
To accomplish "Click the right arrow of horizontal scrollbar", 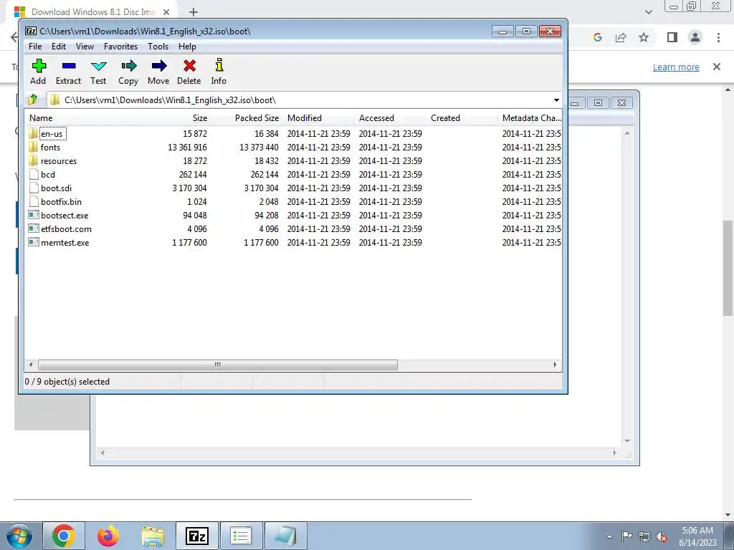I will click(556, 365).
